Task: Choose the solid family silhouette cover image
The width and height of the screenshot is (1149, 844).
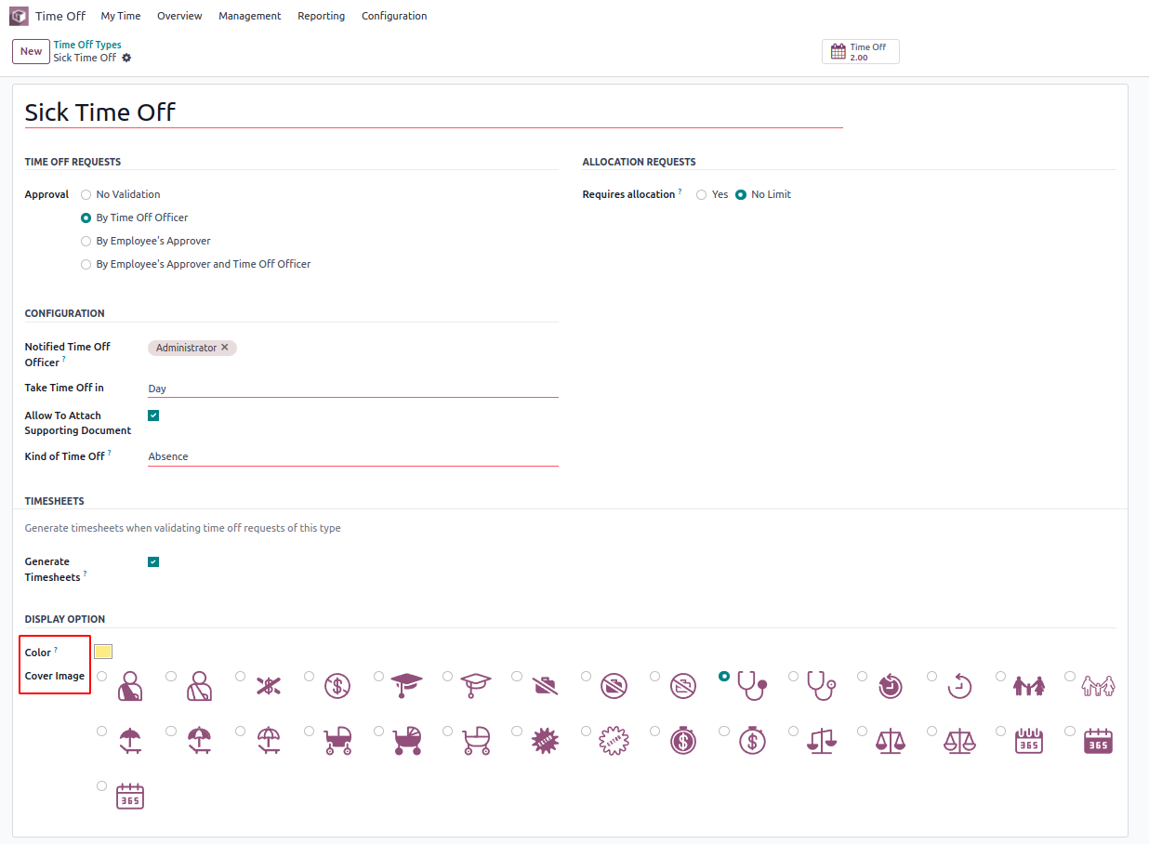Action: pos(1000,677)
